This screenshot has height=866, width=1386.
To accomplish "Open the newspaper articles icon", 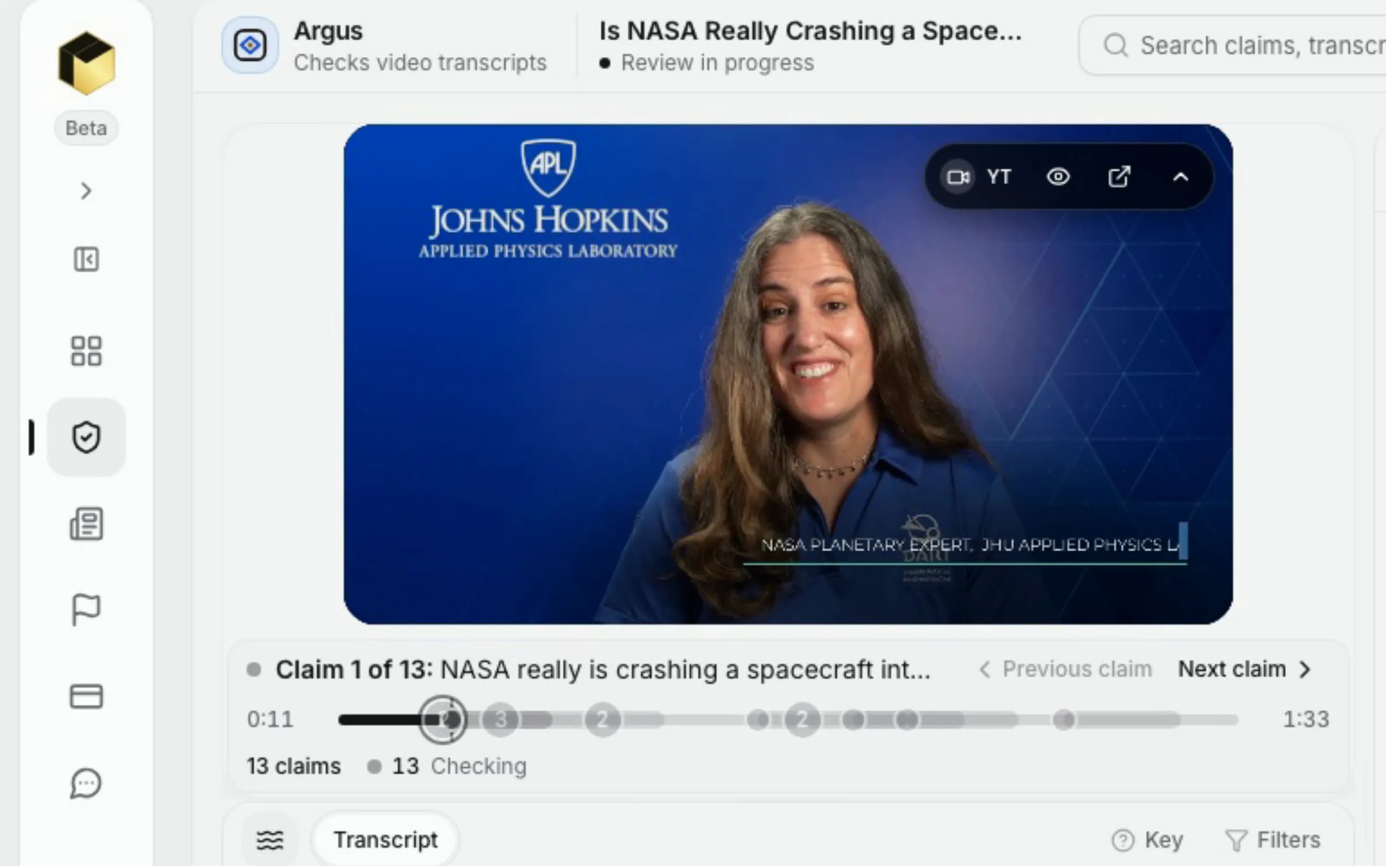I will click(87, 523).
